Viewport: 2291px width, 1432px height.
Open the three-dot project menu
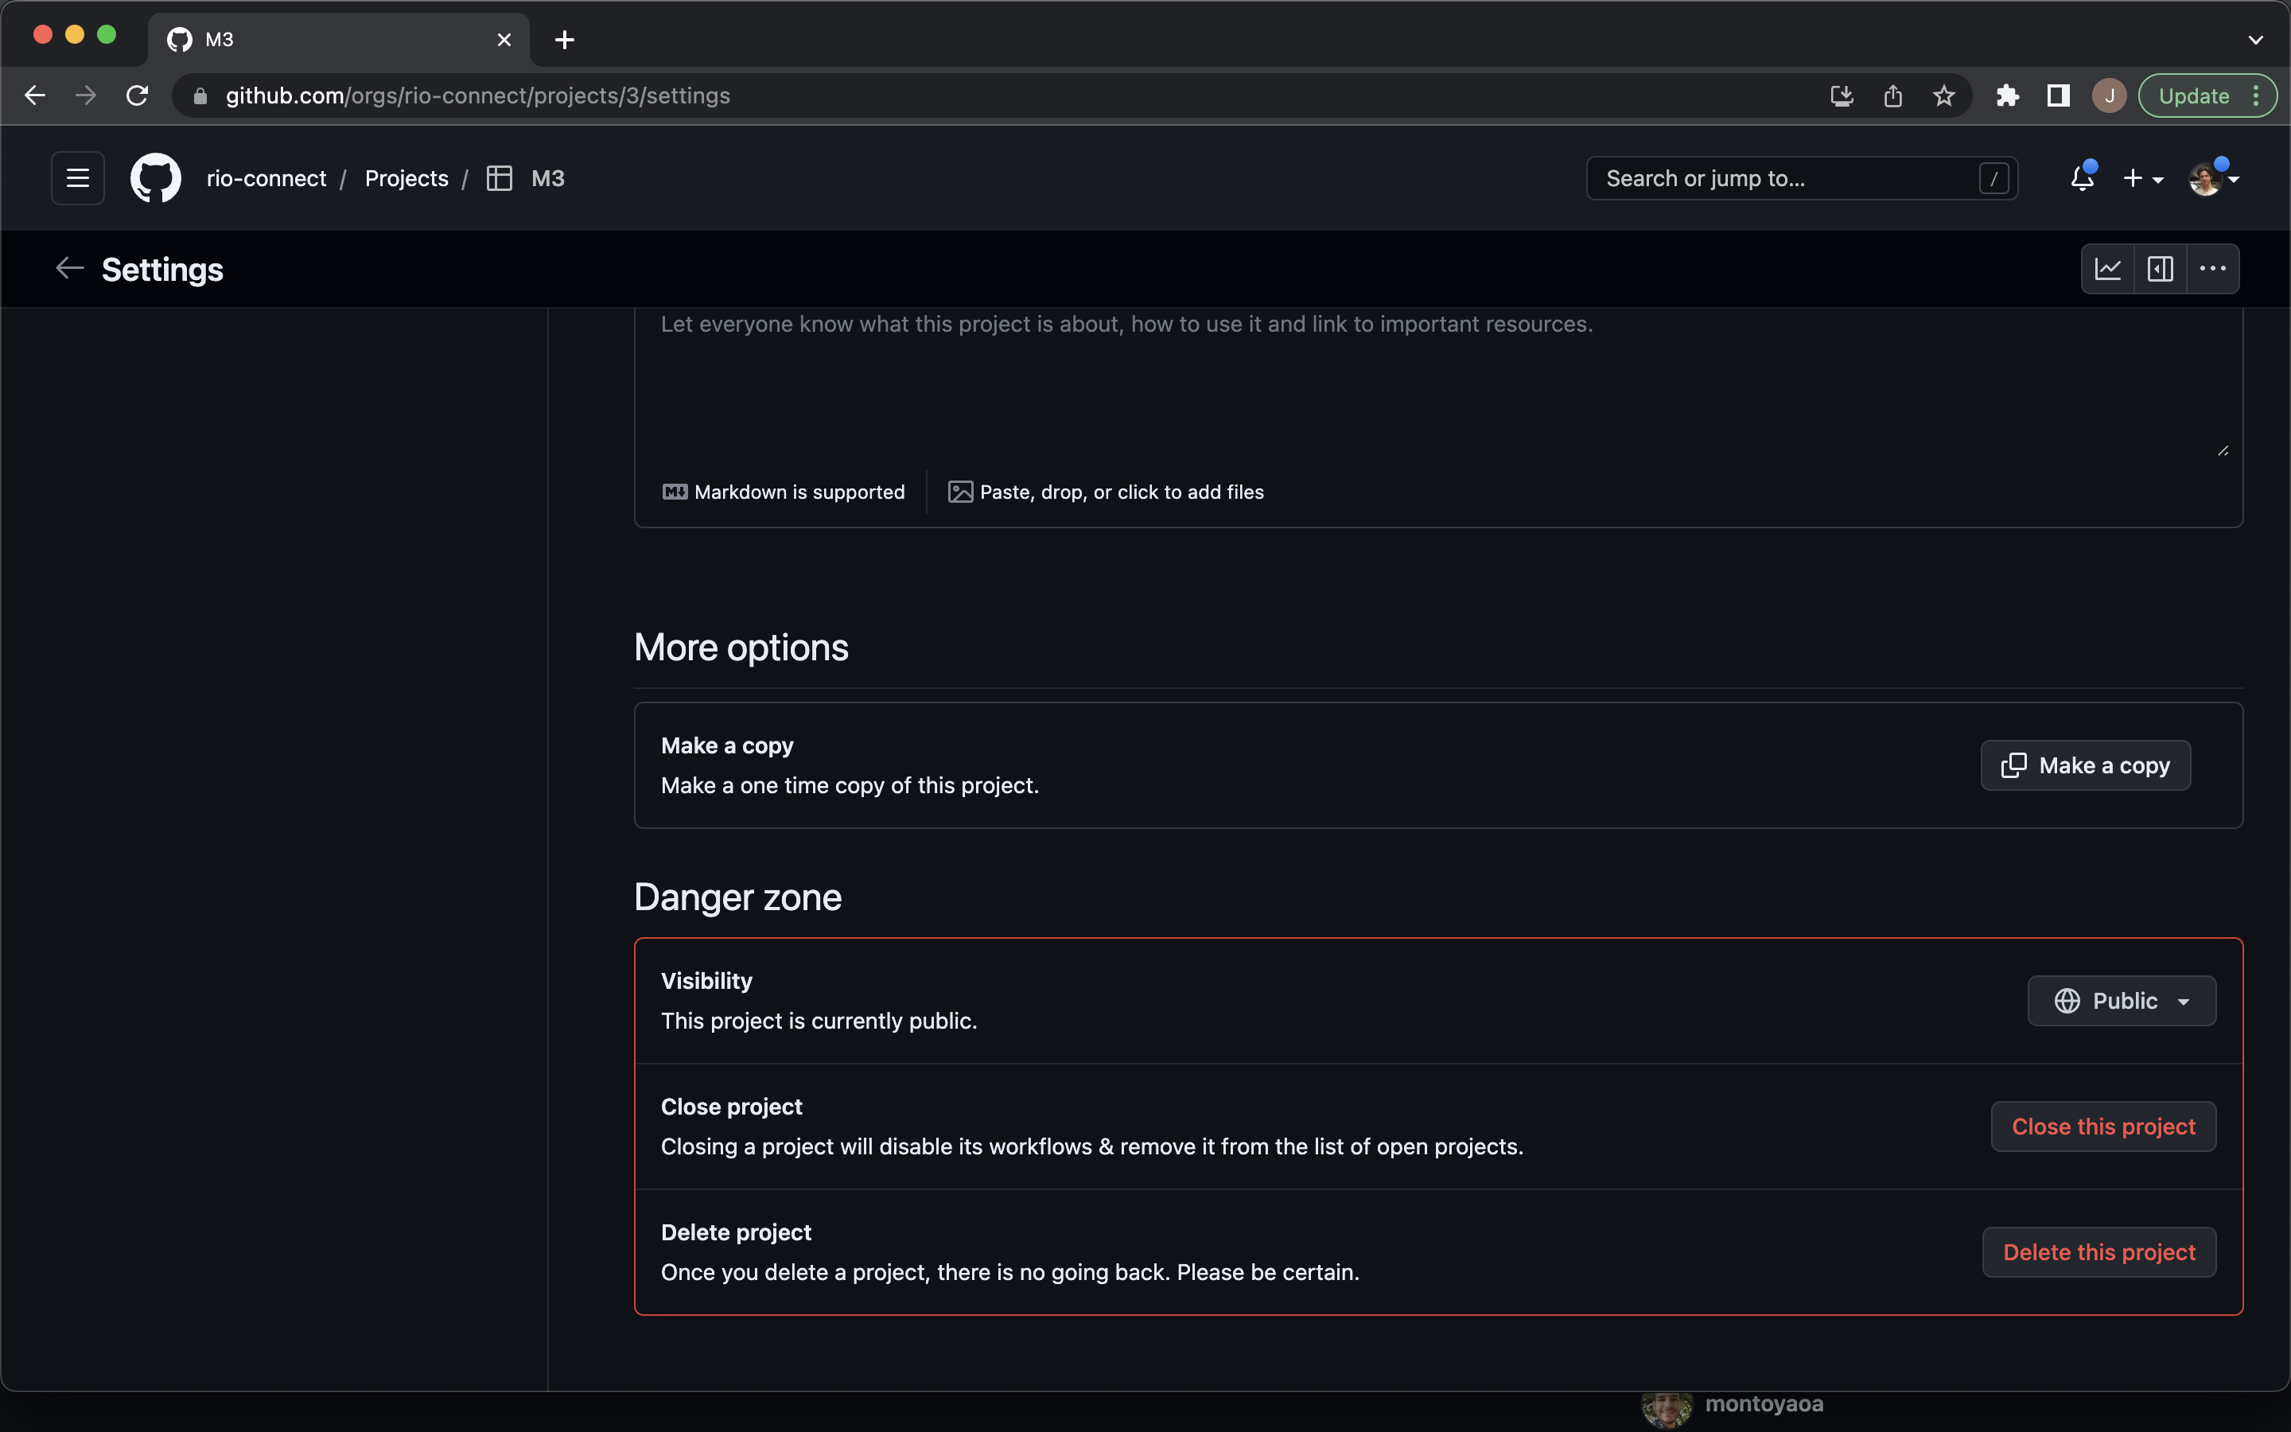pyautogui.click(x=2212, y=269)
